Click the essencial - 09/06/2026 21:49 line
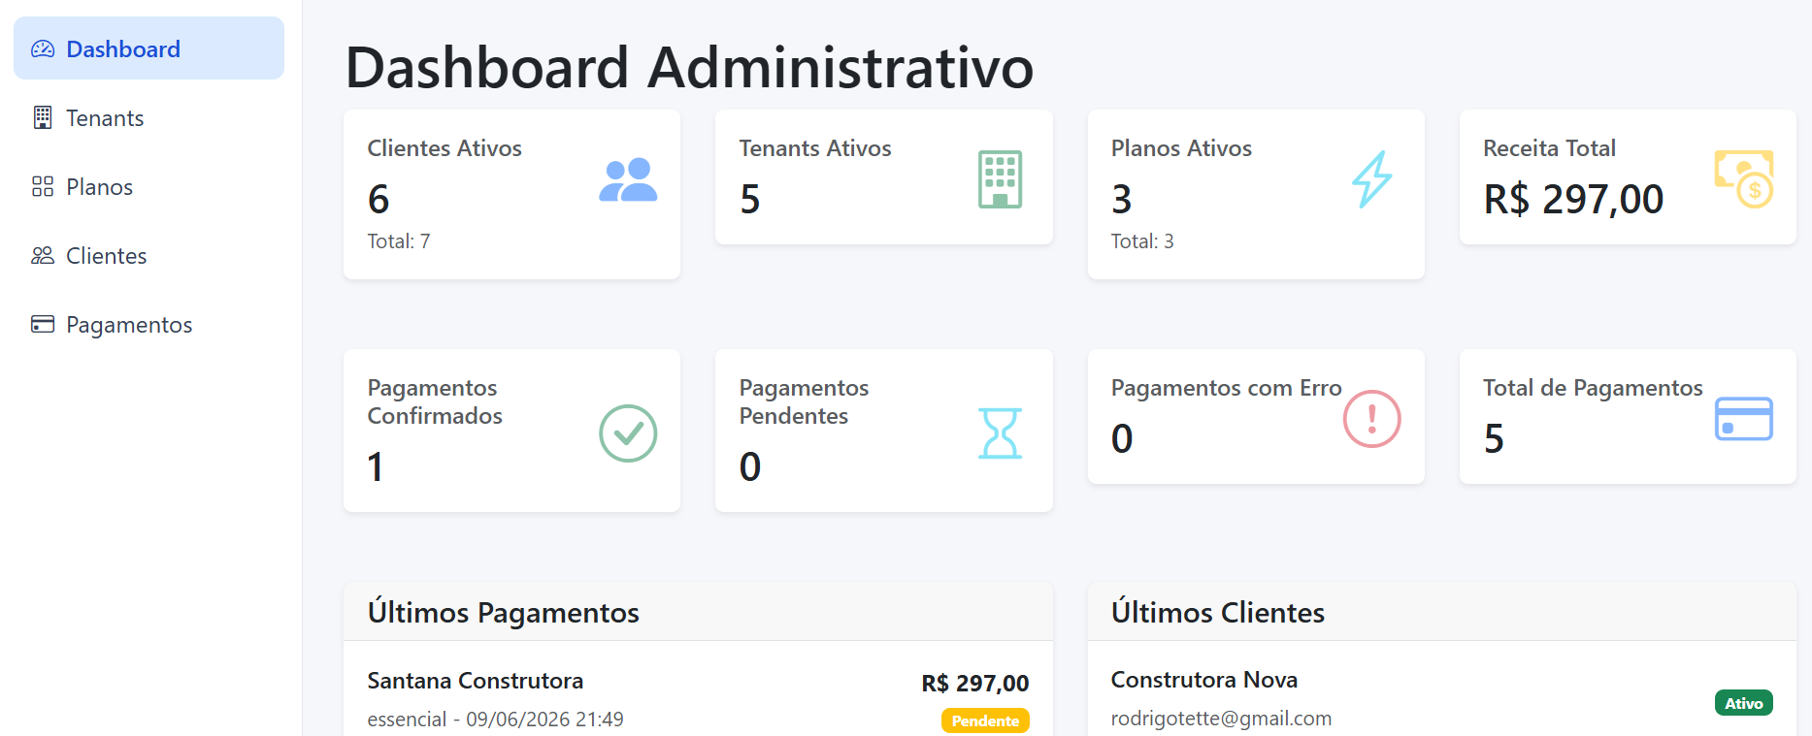Viewport: 1812px width, 736px height. point(495,720)
